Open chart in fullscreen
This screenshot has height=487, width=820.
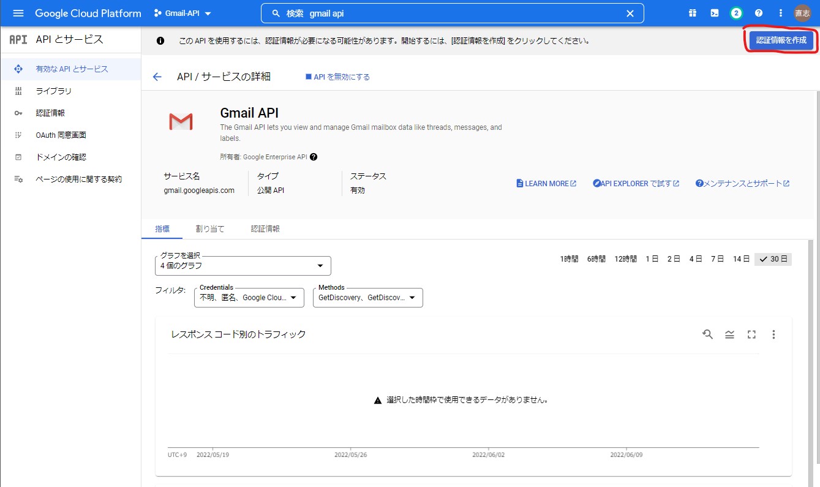(751, 334)
